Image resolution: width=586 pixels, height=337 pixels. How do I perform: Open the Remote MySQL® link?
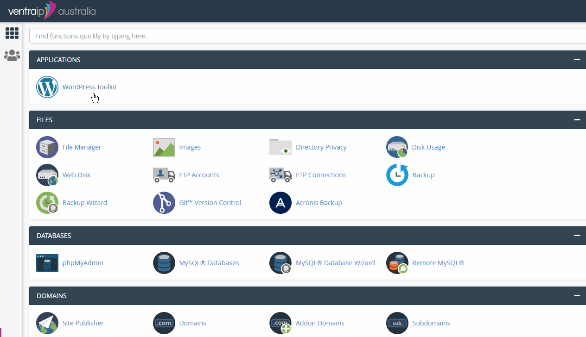tap(438, 263)
